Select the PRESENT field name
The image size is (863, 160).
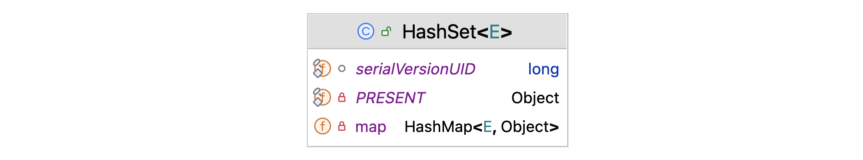(x=390, y=98)
